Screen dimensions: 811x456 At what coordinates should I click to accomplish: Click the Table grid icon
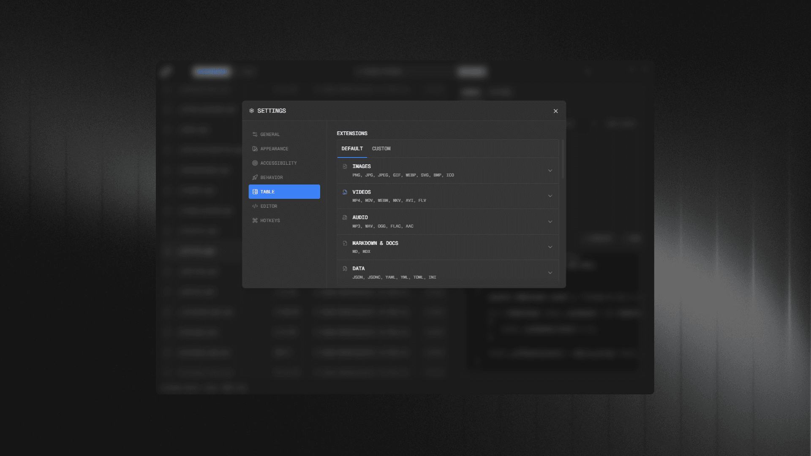click(x=255, y=192)
